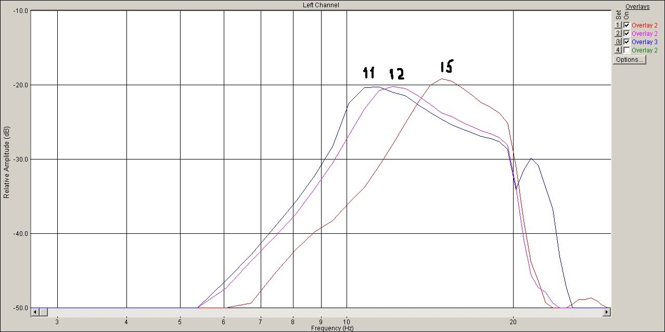The image size is (665, 332).
Task: Click the blue Overlay 3 label
Action: (645, 42)
